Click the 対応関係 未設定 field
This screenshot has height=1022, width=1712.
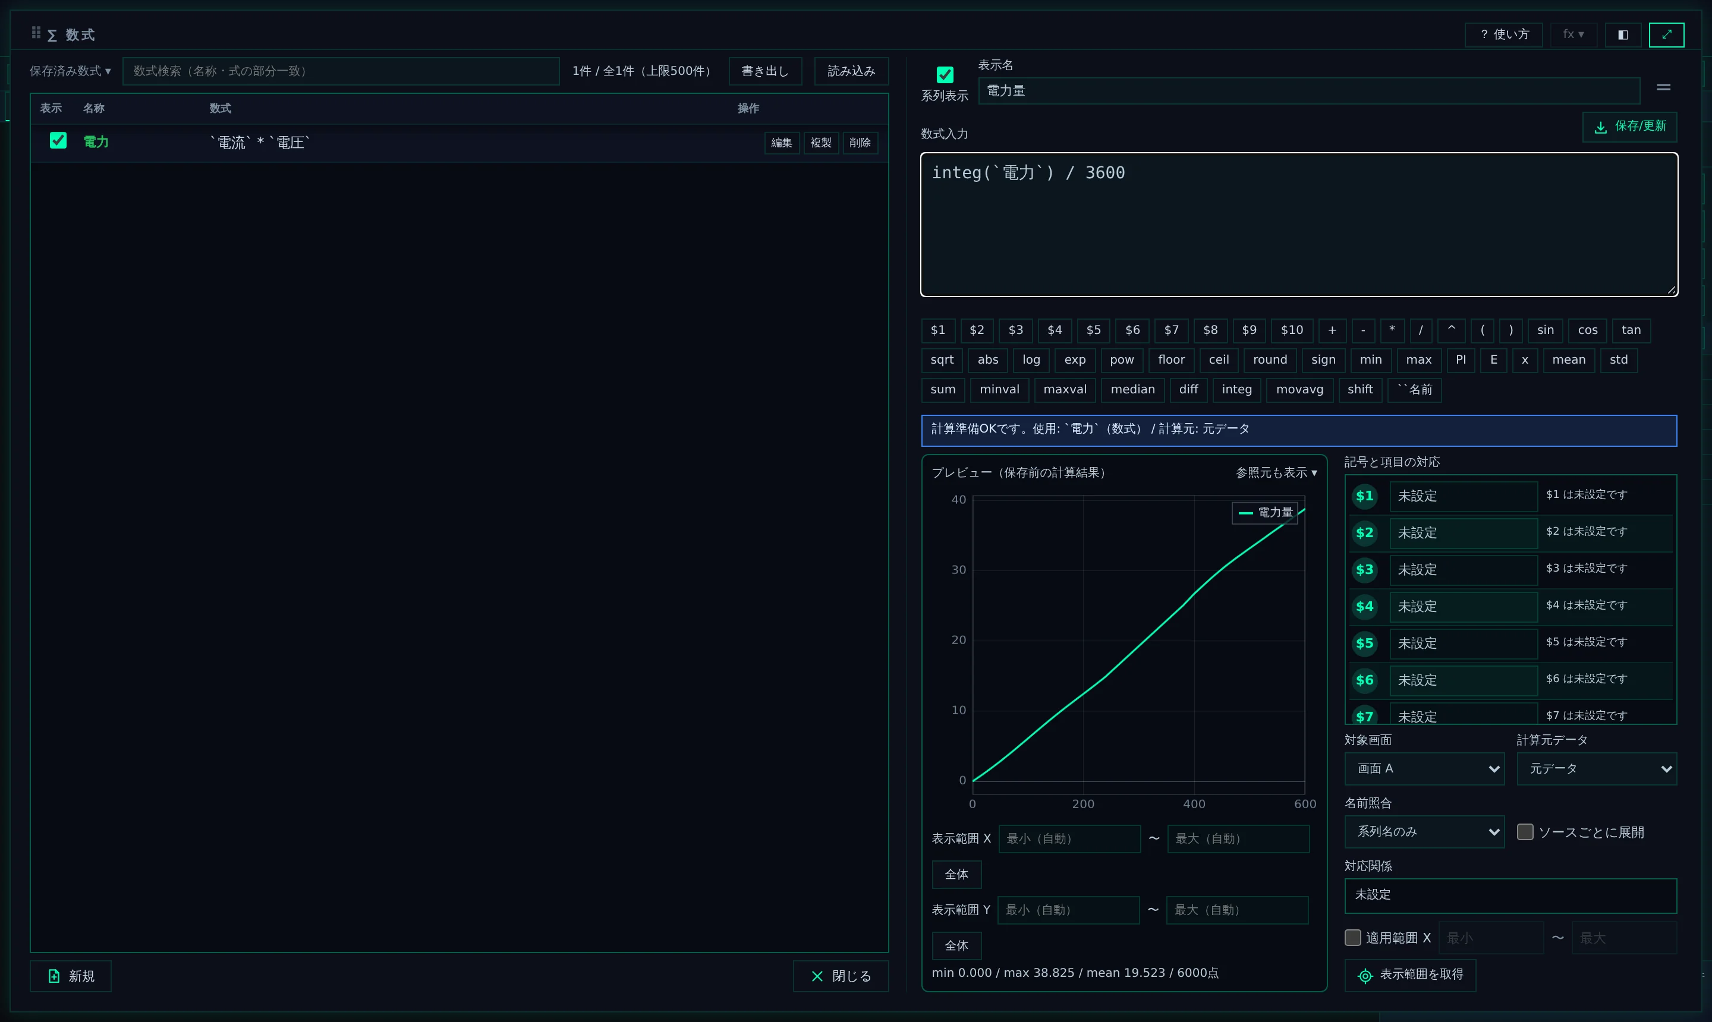(1510, 895)
